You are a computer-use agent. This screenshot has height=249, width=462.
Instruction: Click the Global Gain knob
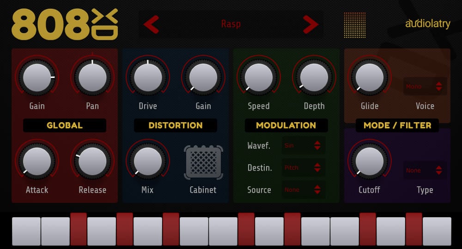37,77
